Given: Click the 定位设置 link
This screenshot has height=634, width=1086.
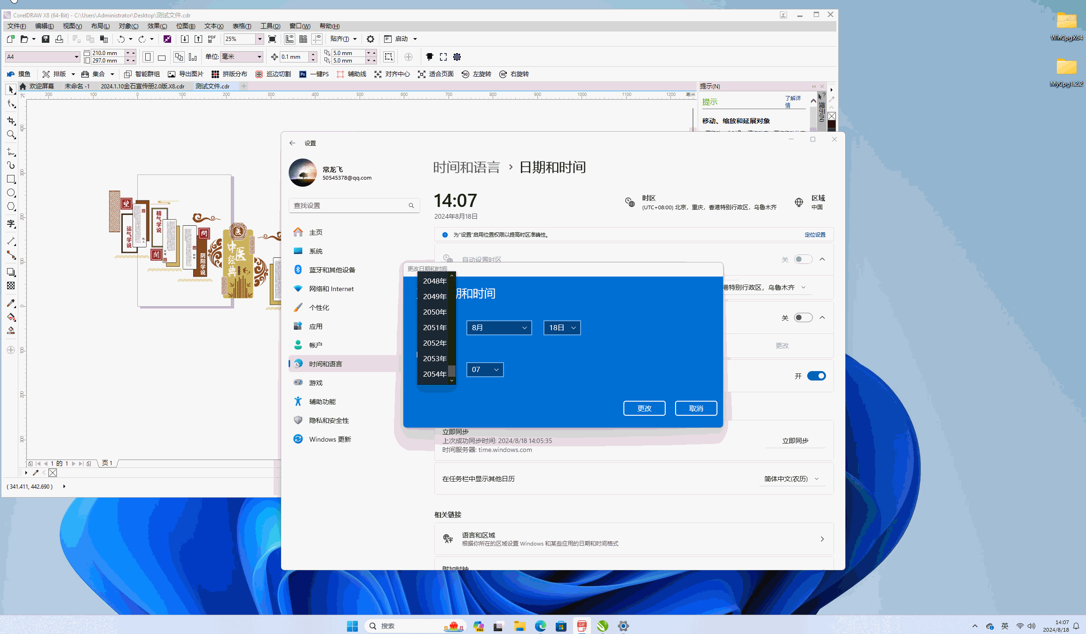Looking at the screenshot, I should coord(815,235).
